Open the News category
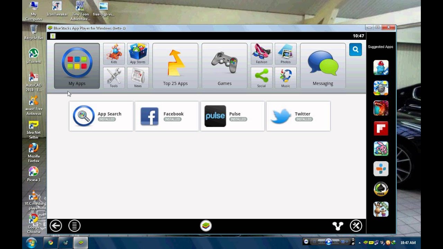 [x=138, y=78]
